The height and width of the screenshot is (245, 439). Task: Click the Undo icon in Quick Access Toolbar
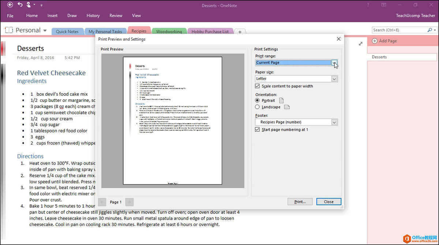19,5
